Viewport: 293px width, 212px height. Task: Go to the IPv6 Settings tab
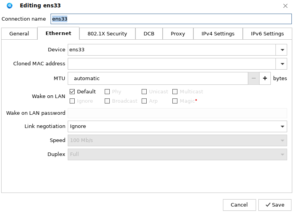pos(267,34)
